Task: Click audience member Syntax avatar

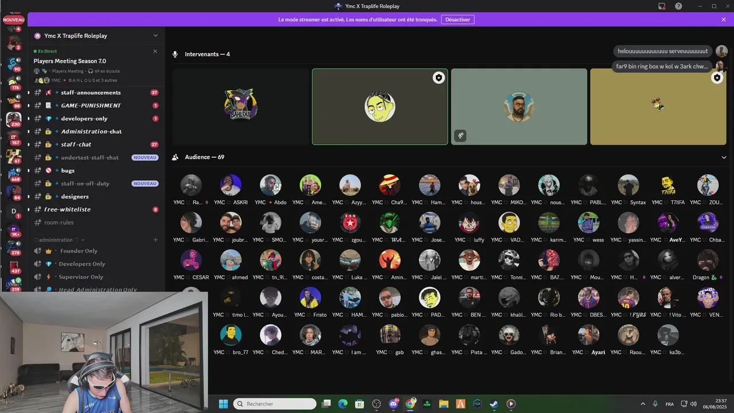Action: coord(628,185)
